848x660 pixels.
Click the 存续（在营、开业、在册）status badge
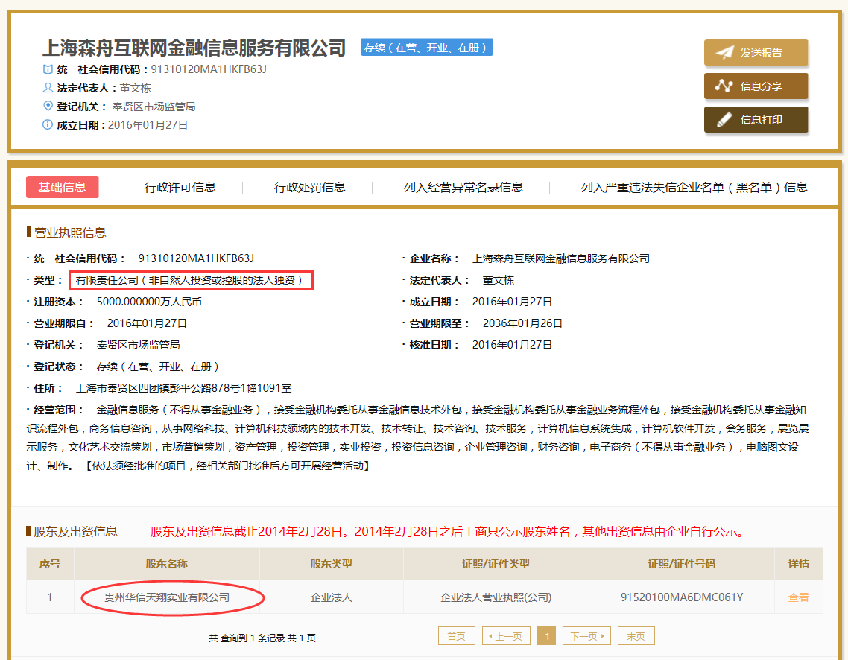(427, 48)
